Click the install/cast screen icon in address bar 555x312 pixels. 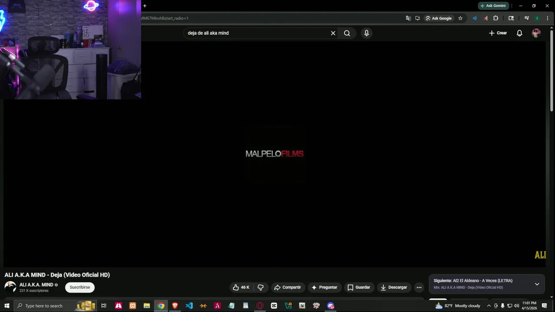[x=418, y=18]
